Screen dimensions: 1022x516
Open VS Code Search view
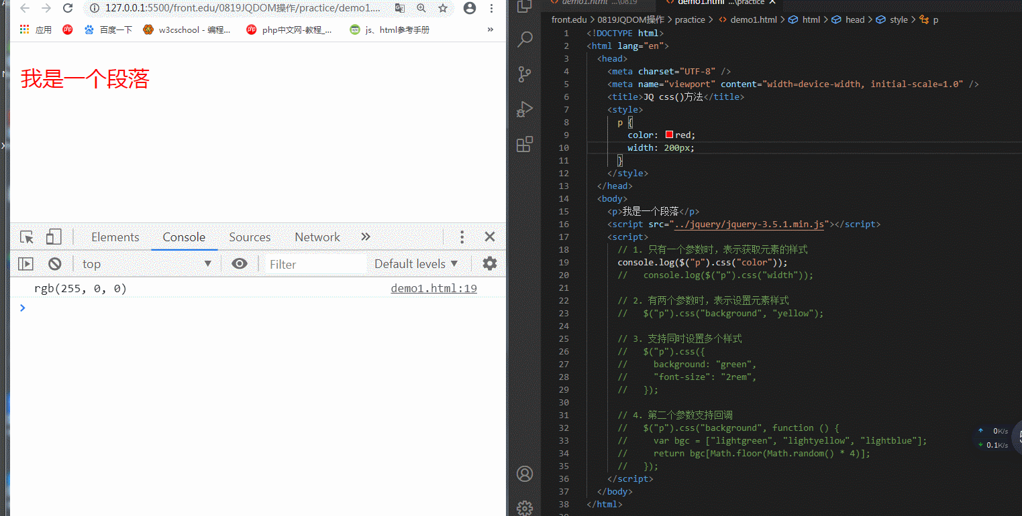525,39
